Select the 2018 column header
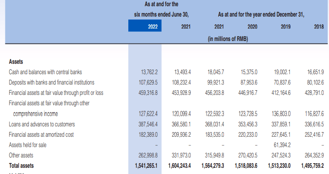329x174 pixels. [x=318, y=27]
